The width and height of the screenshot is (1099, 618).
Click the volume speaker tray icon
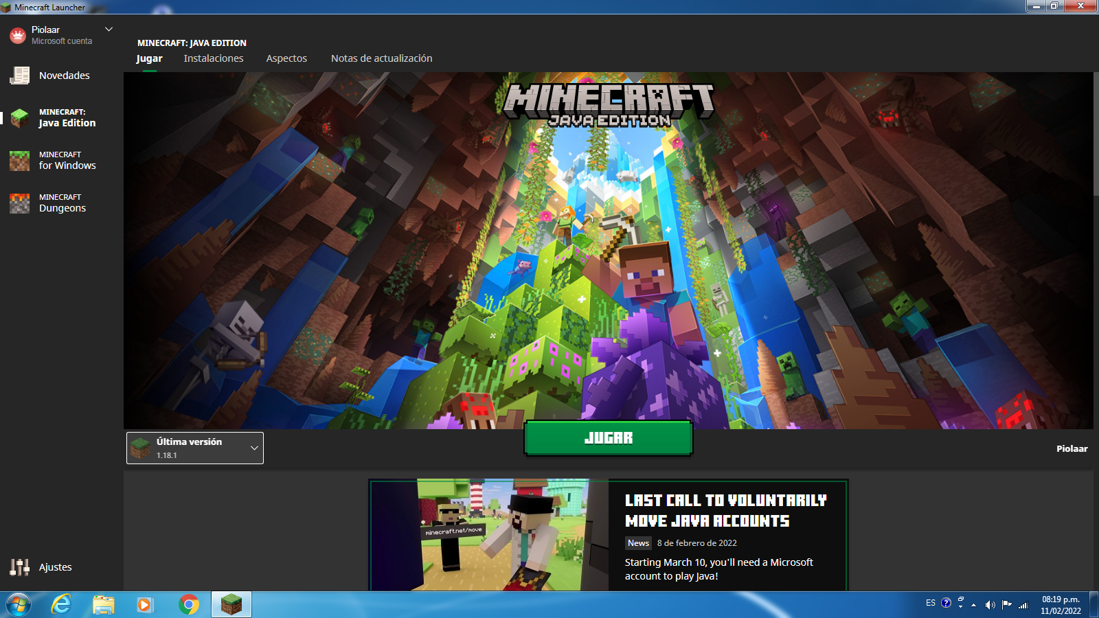click(990, 604)
